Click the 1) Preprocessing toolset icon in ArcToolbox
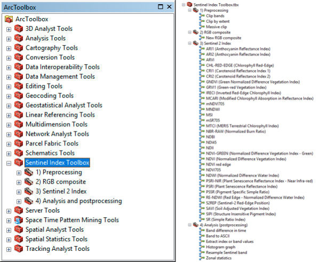The height and width of the screenshot is (262, 320). coord(29,172)
